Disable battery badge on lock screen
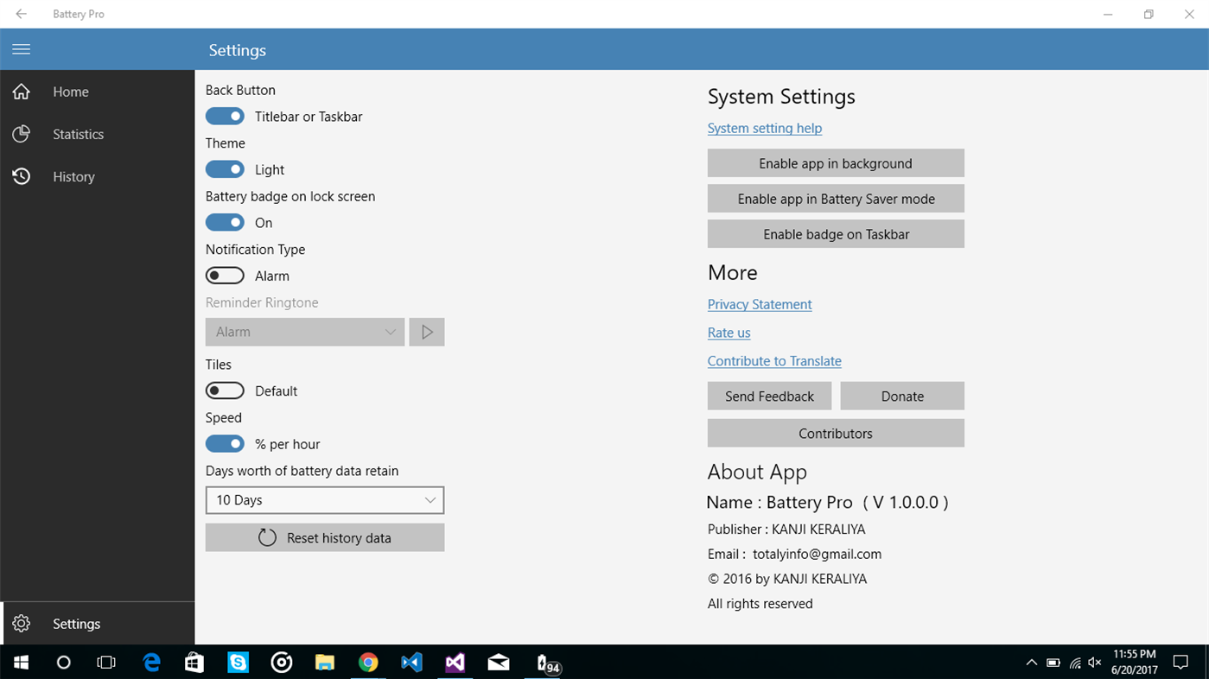This screenshot has width=1209, height=679. (x=225, y=222)
